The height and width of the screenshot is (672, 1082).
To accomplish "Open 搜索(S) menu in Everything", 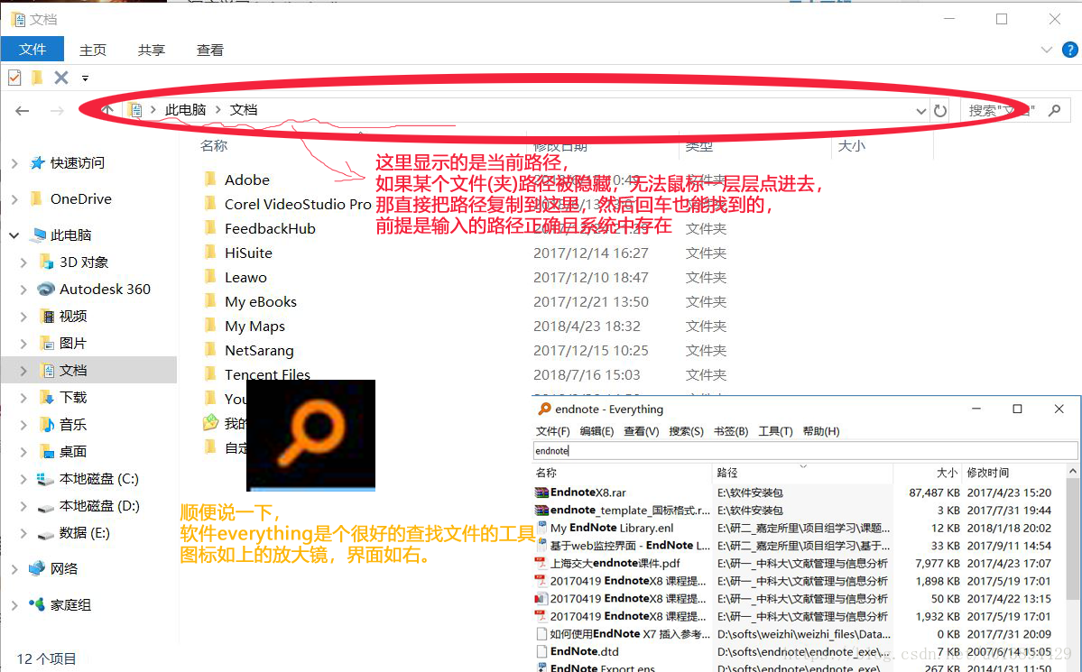I will 686,431.
